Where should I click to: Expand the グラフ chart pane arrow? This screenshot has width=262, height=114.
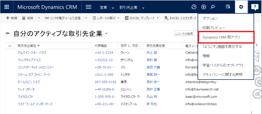point(257,45)
